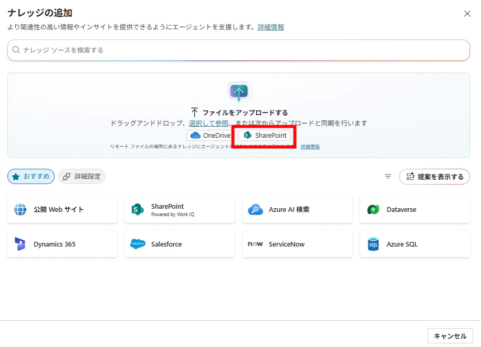Click the キャンセル button
Image resolution: width=481 pixels, height=347 pixels.
pyautogui.click(x=450, y=336)
